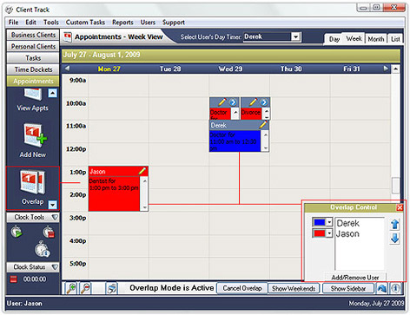Click blue arrow icon on Divorce appointment
The image size is (410, 315).
tap(264, 102)
